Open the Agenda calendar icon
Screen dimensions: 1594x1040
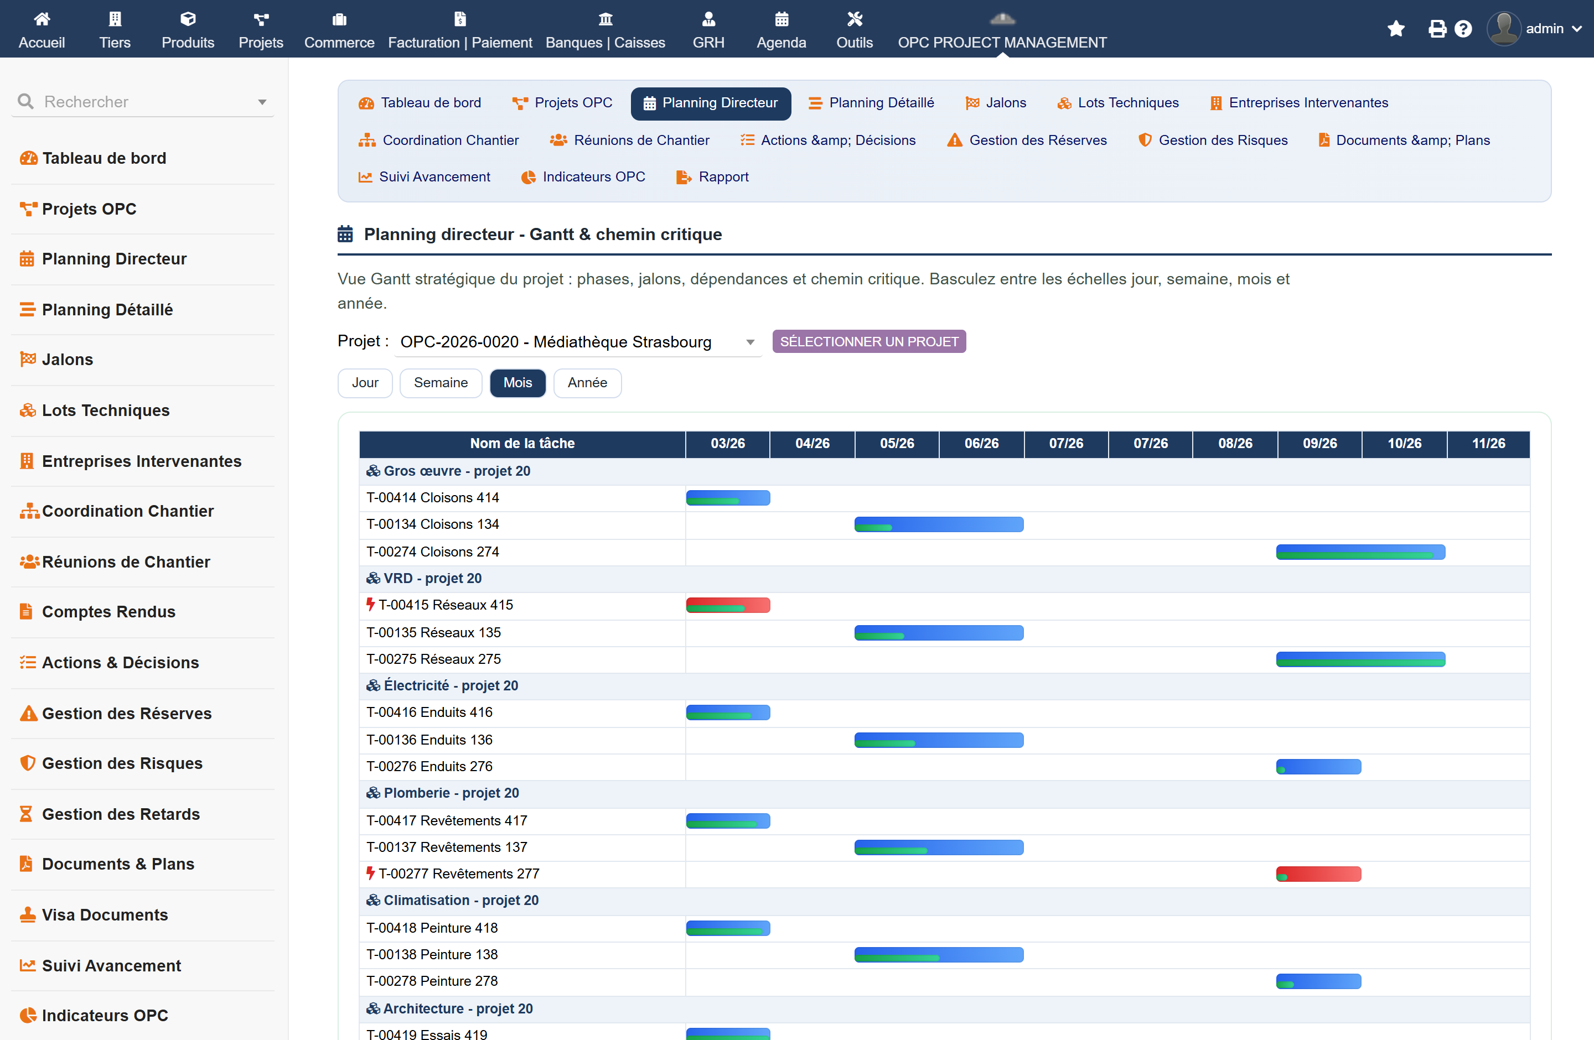(x=781, y=19)
